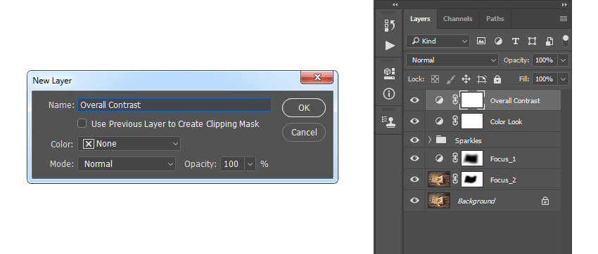
Task: Click Layers panel Fill value field
Action: [545, 79]
